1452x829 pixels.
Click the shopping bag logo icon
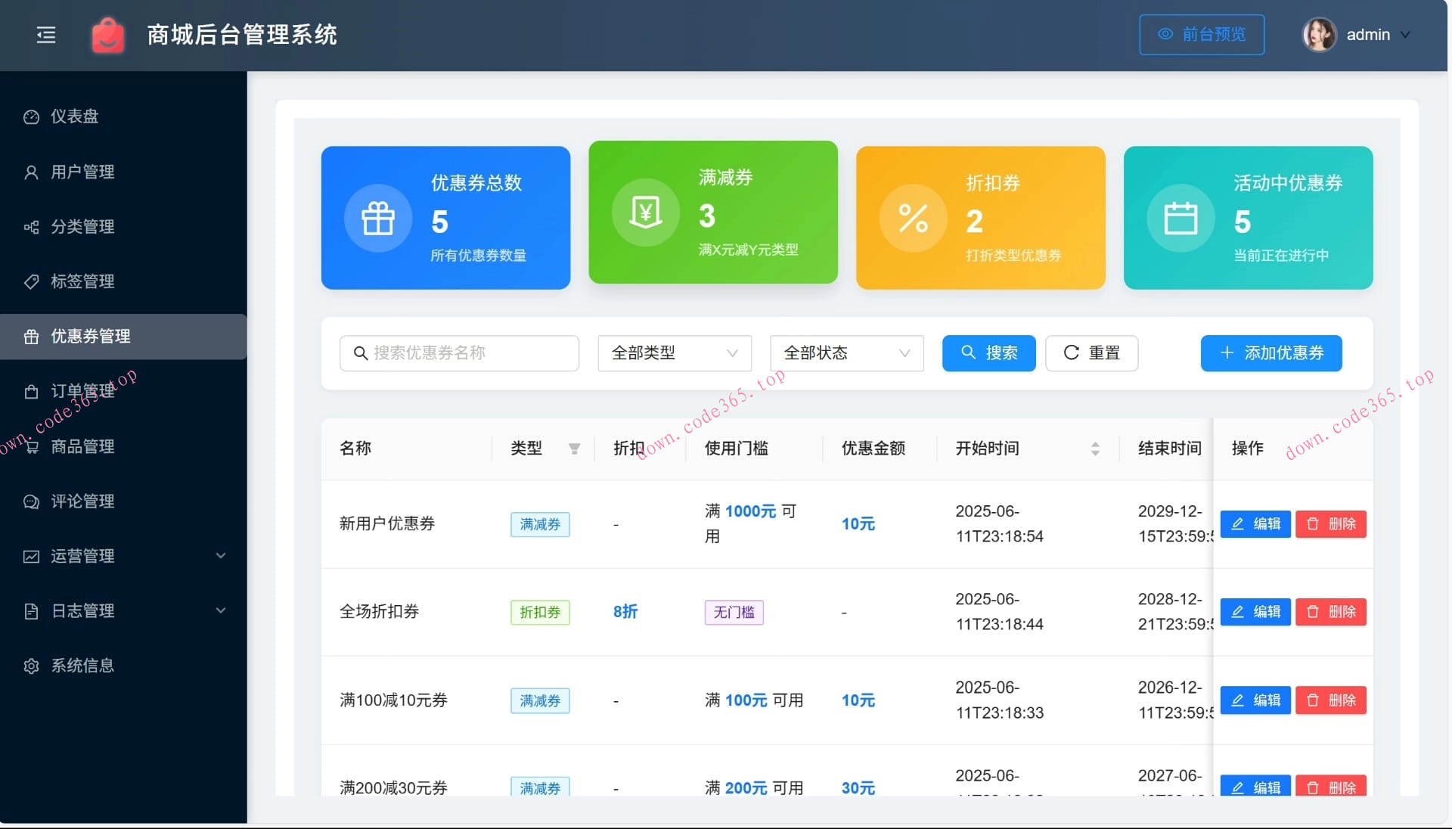coord(107,35)
